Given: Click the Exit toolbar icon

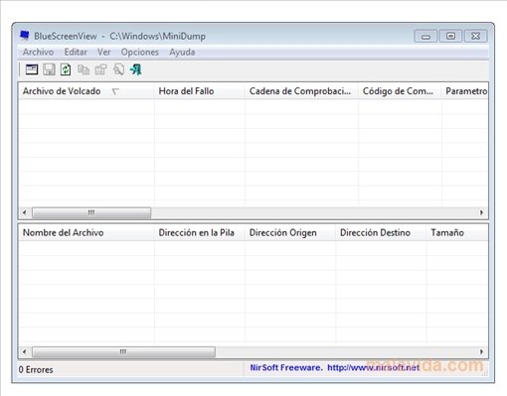Looking at the screenshot, I should (136, 69).
